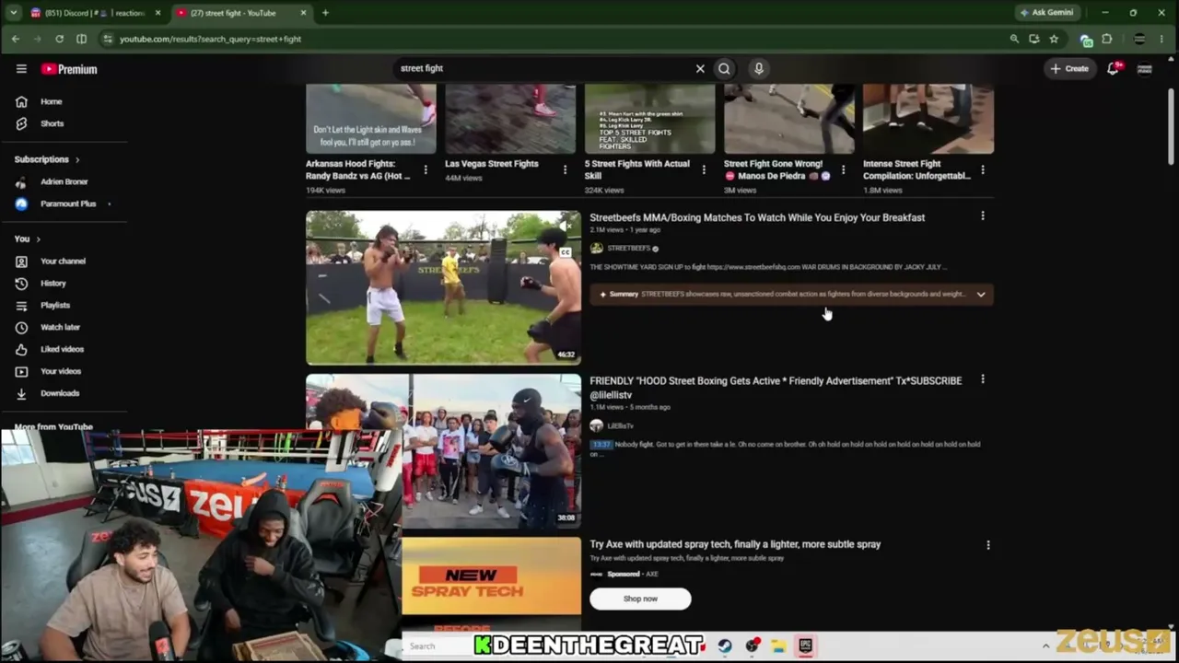Close the 'street fight - YouTube' tab
This screenshot has width=1179, height=663.
pyautogui.click(x=301, y=13)
